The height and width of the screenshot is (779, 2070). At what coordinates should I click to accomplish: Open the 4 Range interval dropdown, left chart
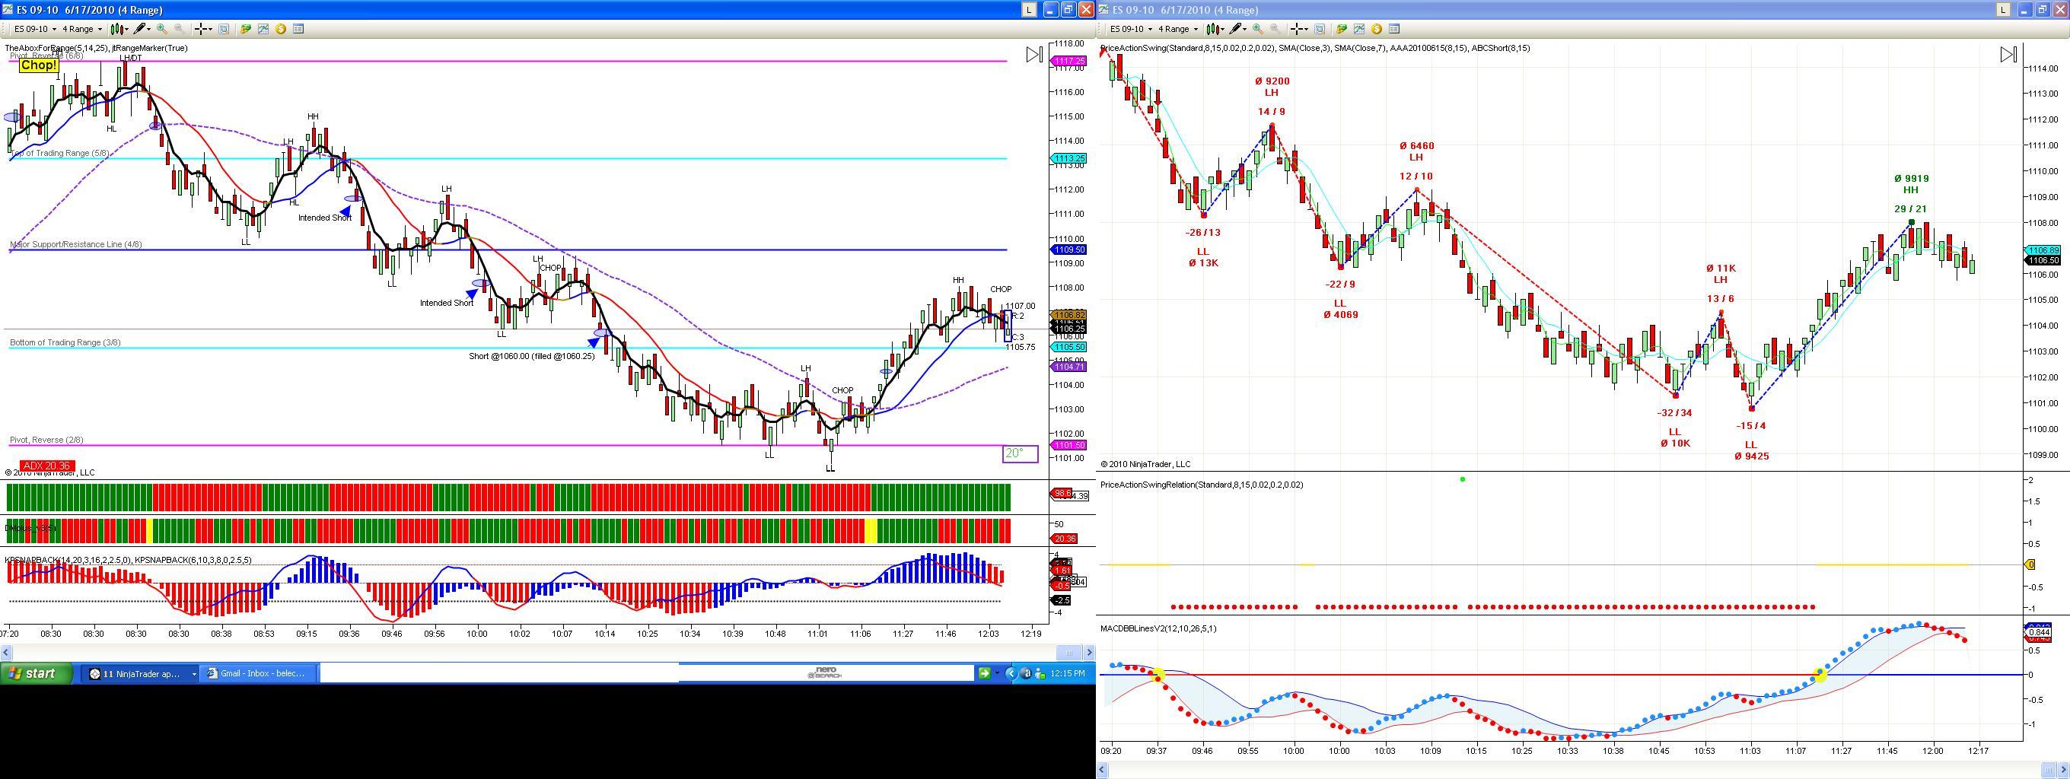coord(83,29)
